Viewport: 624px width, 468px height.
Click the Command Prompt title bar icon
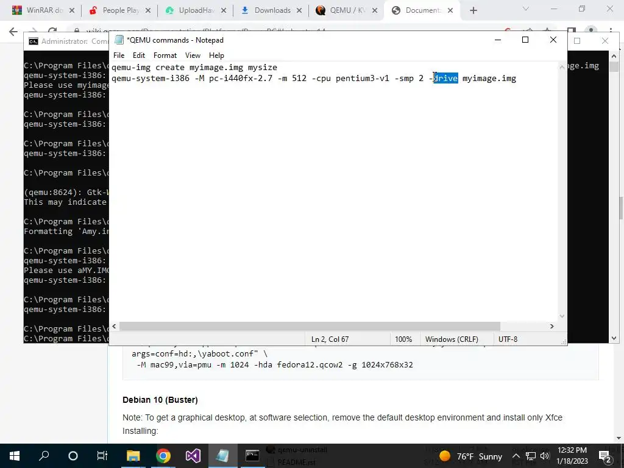click(34, 41)
